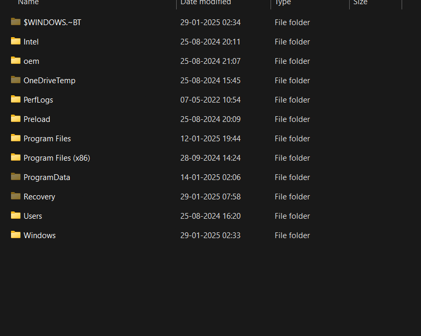Screen dimensions: 421x336
Task: Click the $WINDOWS.~BT folder icon
Action: pyautogui.click(x=16, y=21)
